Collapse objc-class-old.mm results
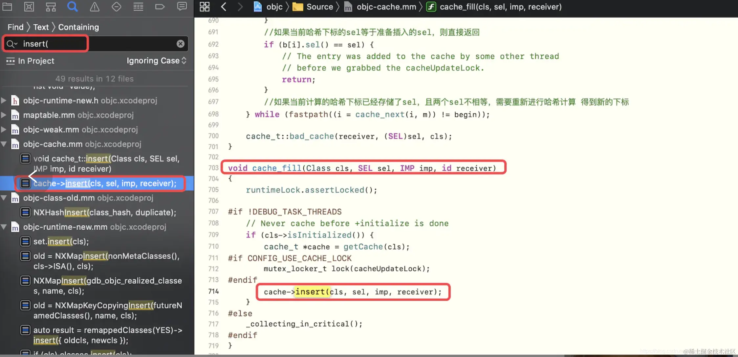The height and width of the screenshot is (357, 738). point(4,197)
